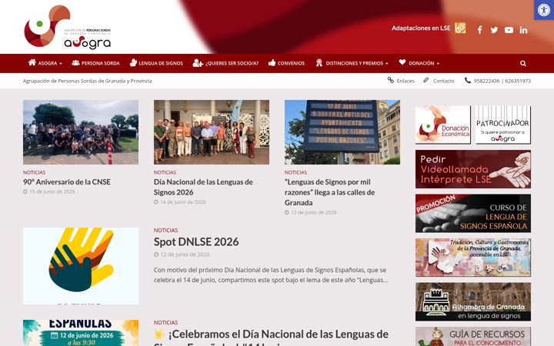This screenshot has width=554, height=346.
Task: Click the award ribbon icon beside Distinciones
Action: tap(319, 63)
